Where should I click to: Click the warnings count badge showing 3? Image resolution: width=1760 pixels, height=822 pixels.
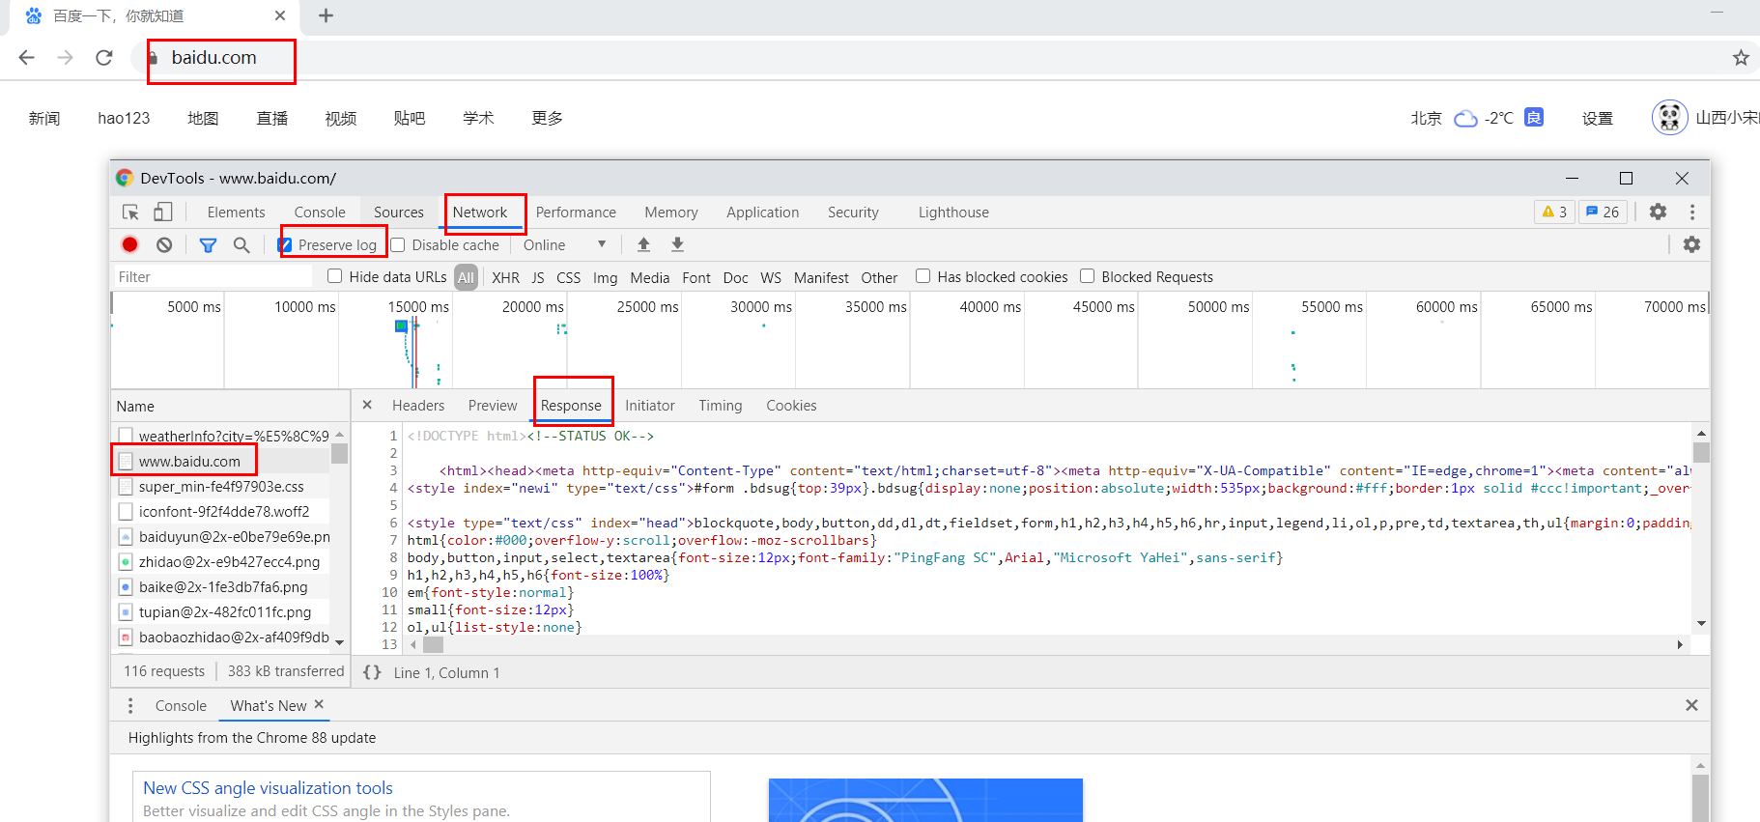tap(1554, 212)
